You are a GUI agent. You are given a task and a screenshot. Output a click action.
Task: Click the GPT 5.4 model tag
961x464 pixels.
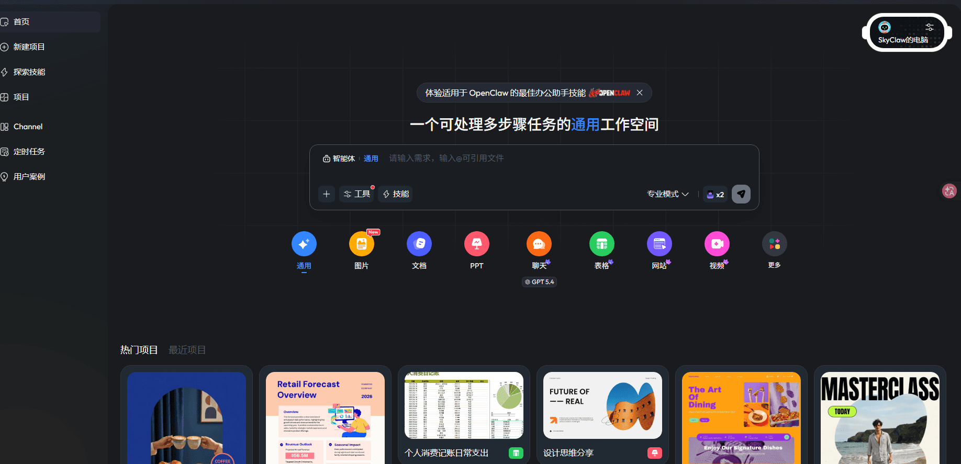pos(539,282)
